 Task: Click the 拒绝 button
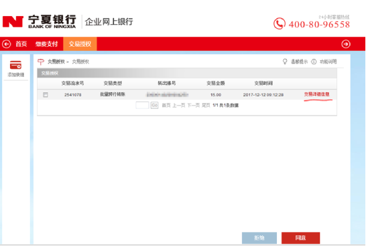pos(259,238)
